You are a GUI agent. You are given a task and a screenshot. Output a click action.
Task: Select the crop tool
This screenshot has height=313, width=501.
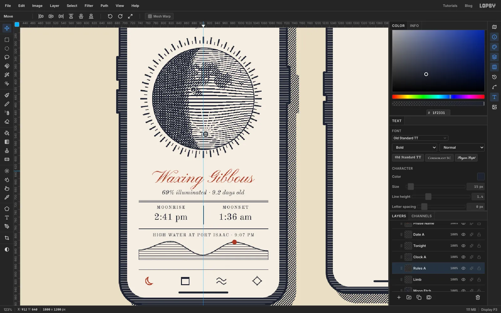tap(7, 238)
